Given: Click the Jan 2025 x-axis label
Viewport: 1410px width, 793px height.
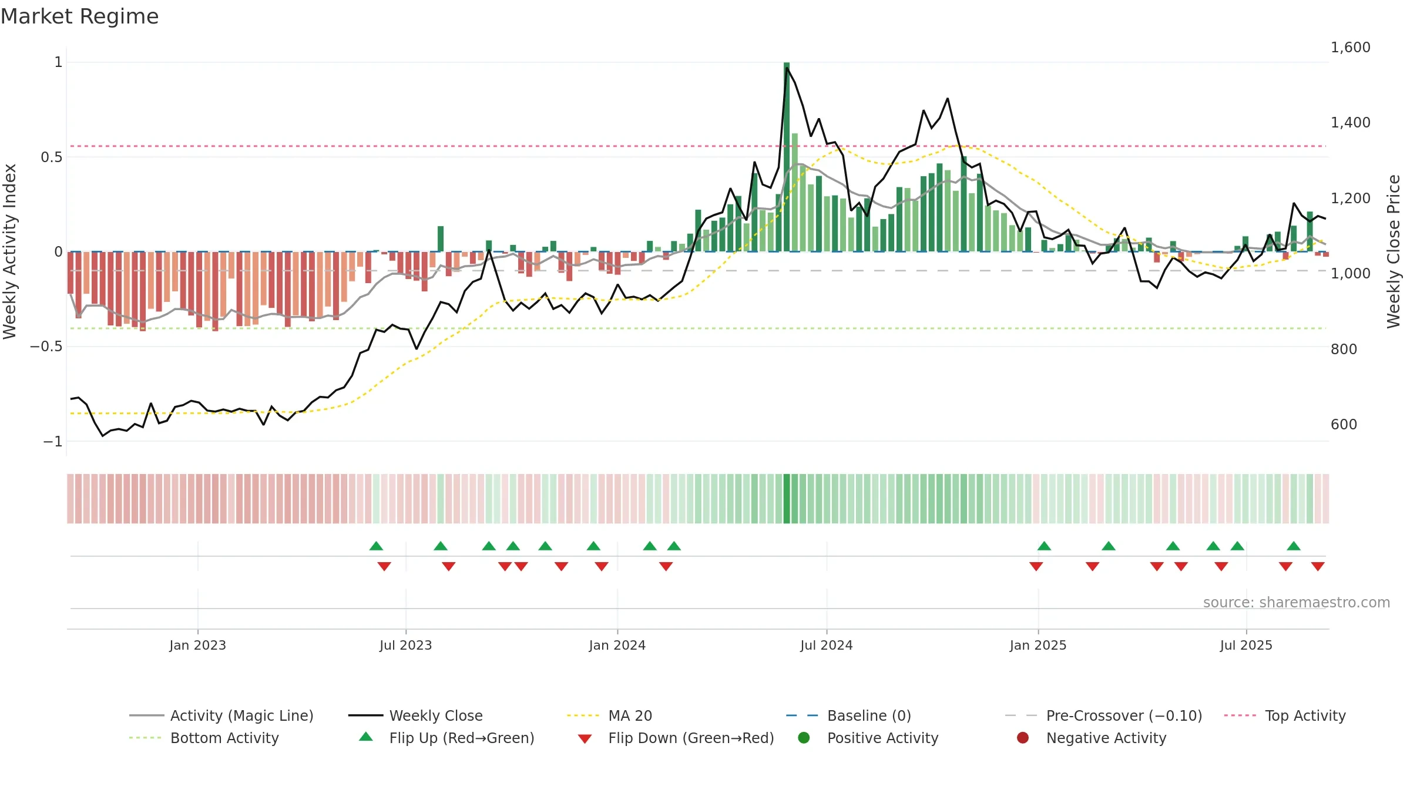Looking at the screenshot, I should point(1038,645).
